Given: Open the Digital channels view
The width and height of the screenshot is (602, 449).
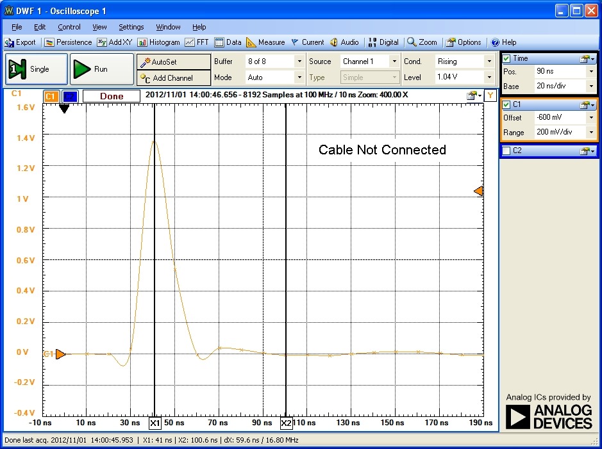Looking at the screenshot, I should coord(383,42).
